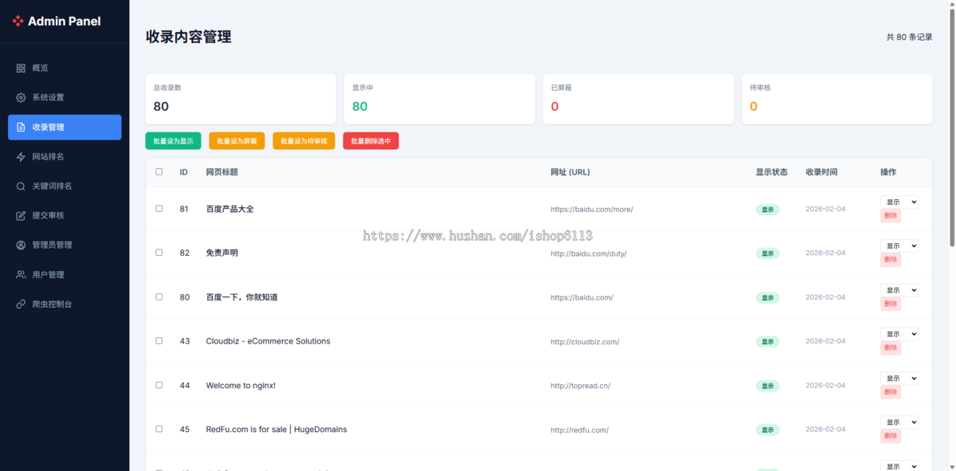This screenshot has width=956, height=471.
Task: Delete the Cloudbiz record
Action: pos(891,348)
